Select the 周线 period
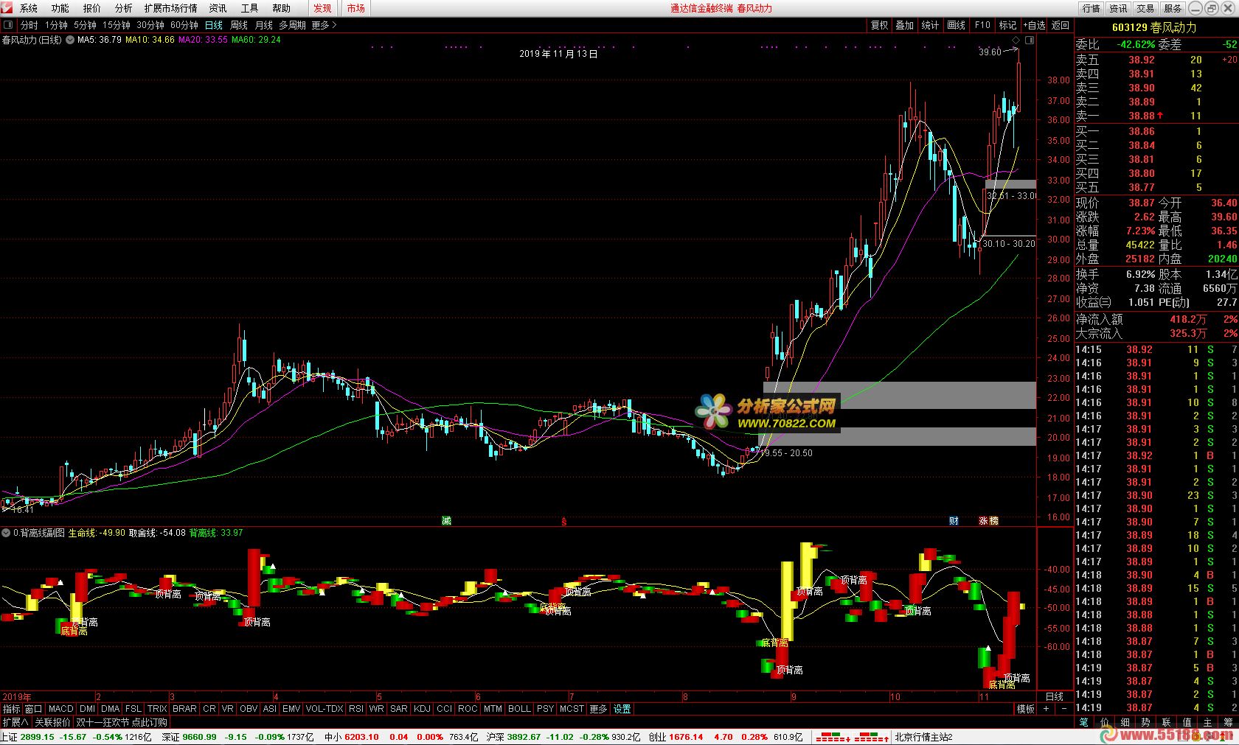Screen dimensions: 1239x745 (x=239, y=25)
